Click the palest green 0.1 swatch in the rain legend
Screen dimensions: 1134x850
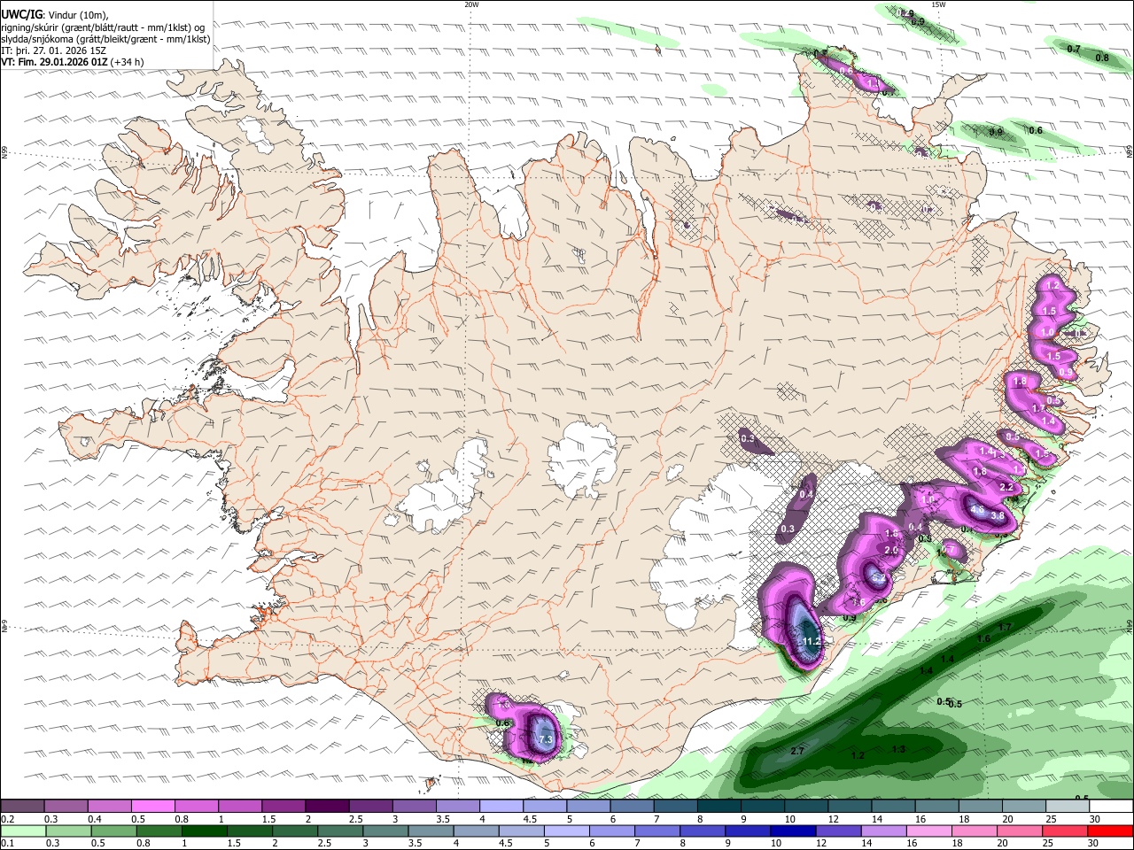point(23,831)
